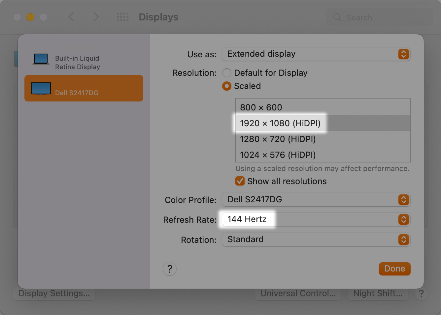Select Dell S2417DG display in sidebar
Screen dimensions: 441x315
(x=84, y=88)
